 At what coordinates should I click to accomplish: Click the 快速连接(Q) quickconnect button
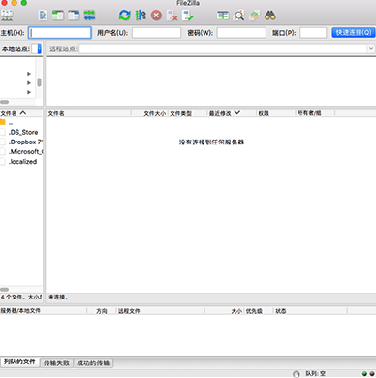(354, 32)
